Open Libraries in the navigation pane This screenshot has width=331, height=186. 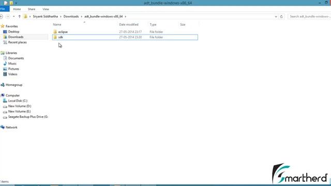[11, 53]
